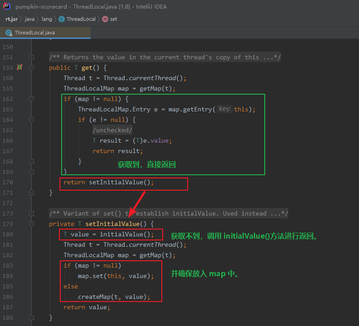Click line number 172 in the gutter
Image resolution: width=359 pixels, height=326 pixels.
tap(8, 203)
